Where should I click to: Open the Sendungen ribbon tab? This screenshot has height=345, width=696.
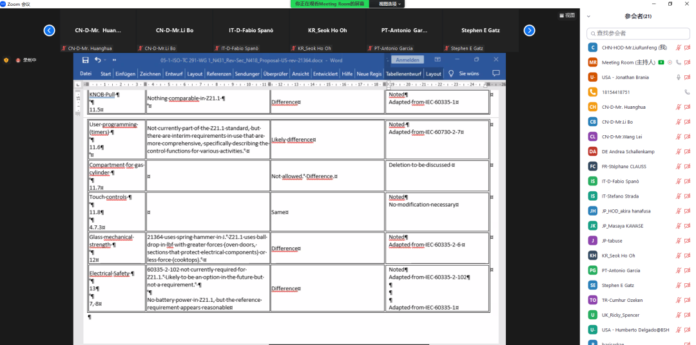coord(247,74)
